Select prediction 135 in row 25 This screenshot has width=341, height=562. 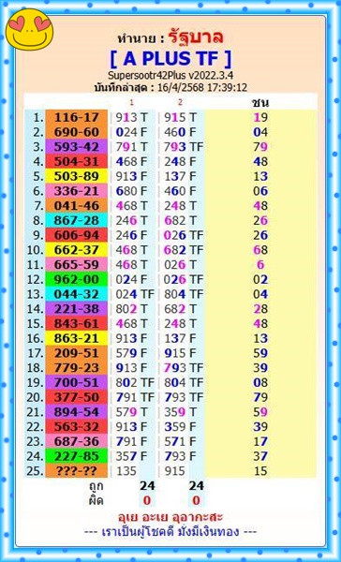pos(126,471)
